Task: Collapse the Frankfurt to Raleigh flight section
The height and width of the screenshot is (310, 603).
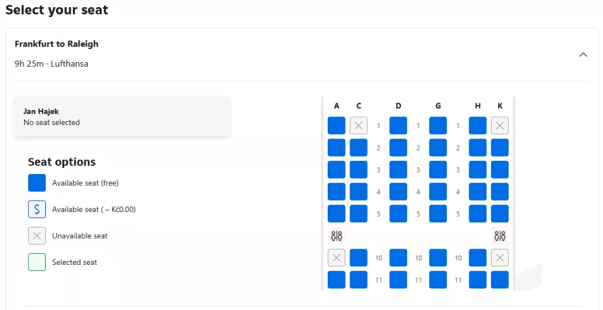Action: tap(583, 54)
